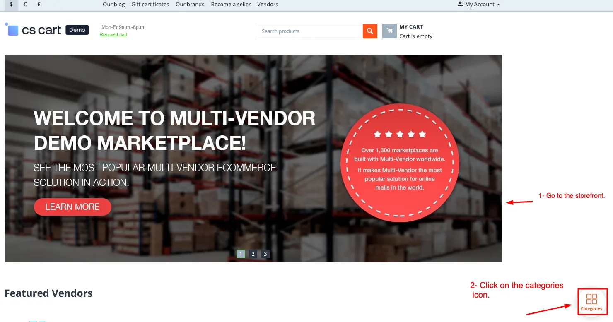Click the Mon-Fr 9a.m.-6p.m. hours text
613x322 pixels.
click(123, 27)
